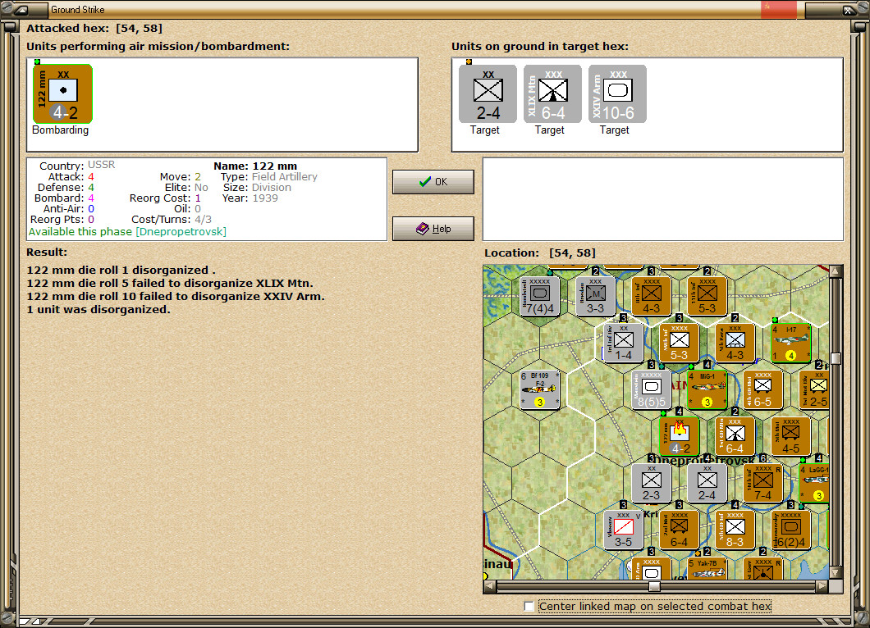Select the XXIV Arm 10-6 Target unit
The height and width of the screenshot is (628, 870).
(616, 93)
